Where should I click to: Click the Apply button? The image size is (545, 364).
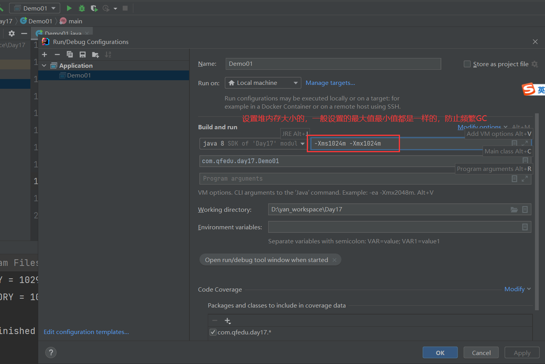[522, 353]
